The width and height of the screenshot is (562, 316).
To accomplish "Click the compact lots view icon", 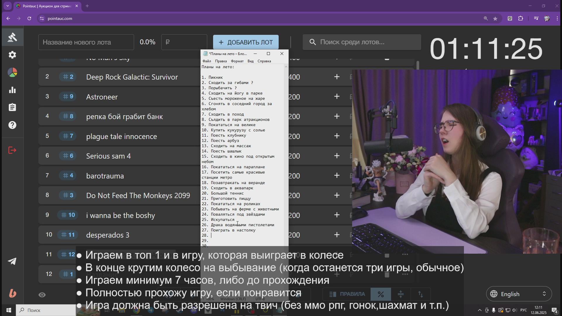I will pyautogui.click(x=401, y=294).
